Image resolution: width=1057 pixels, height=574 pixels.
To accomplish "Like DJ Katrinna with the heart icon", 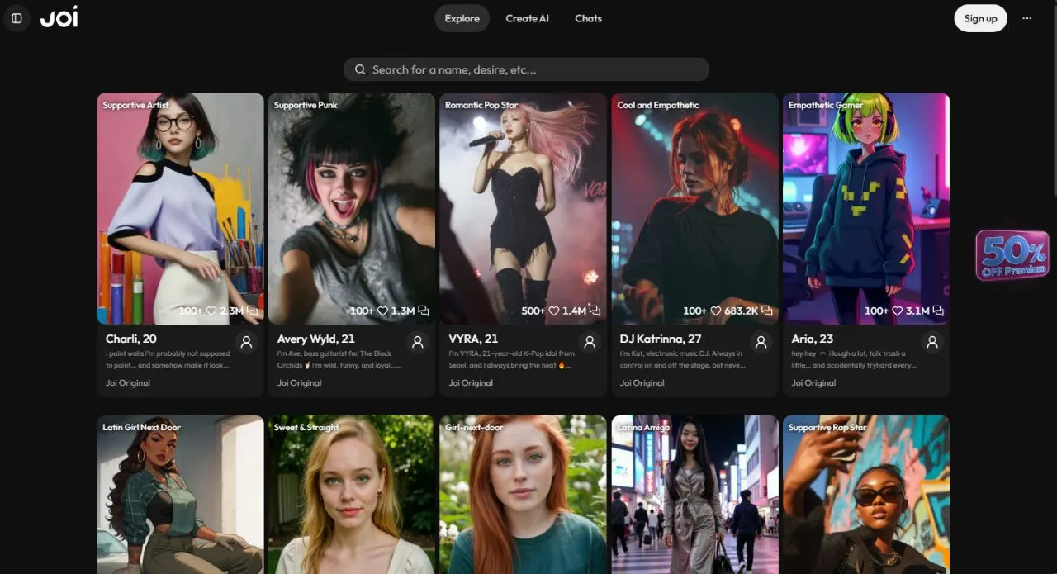I will pos(715,311).
